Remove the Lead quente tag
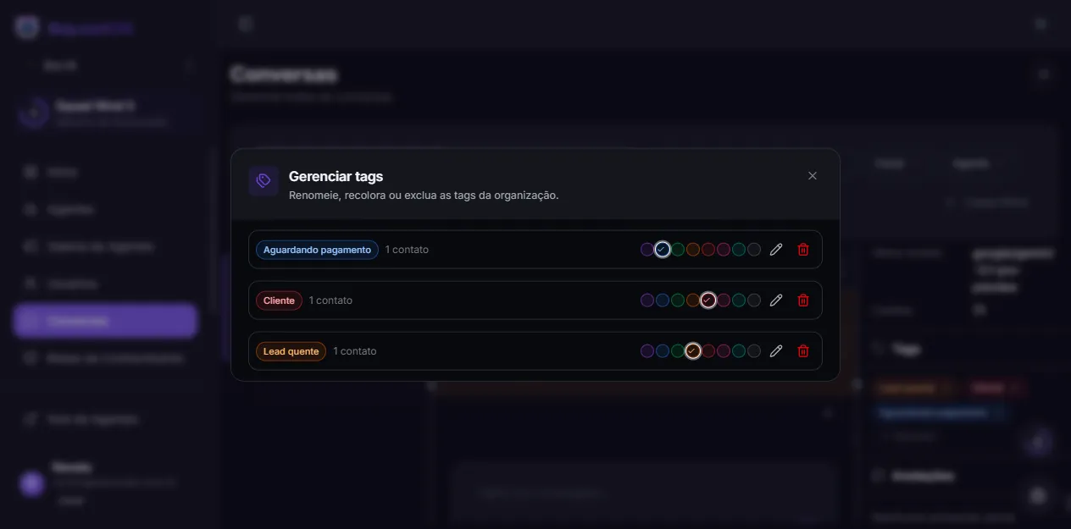This screenshot has height=529, width=1071. click(x=803, y=351)
